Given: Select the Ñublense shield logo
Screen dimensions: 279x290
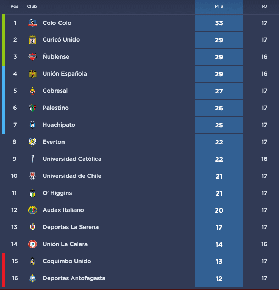Looking at the screenshot, I should (x=33, y=57).
